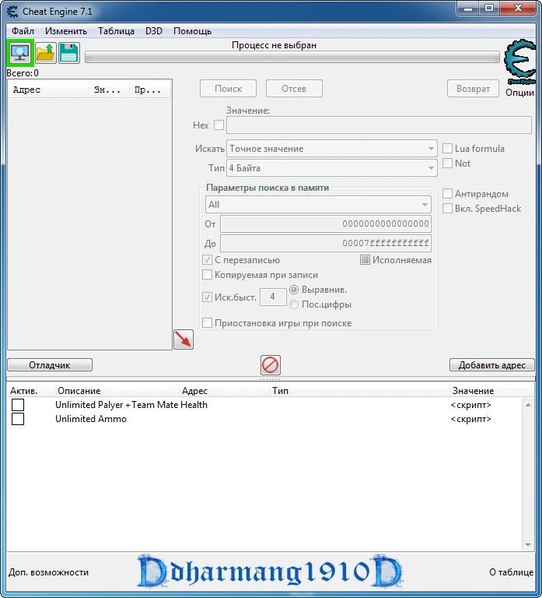Click the Описание column header
Image resolution: width=542 pixels, height=598 pixels.
(x=117, y=391)
